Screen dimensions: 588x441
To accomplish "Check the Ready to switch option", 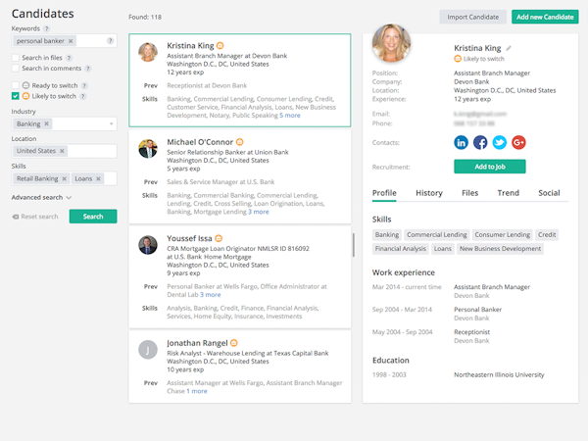I will point(15,86).
